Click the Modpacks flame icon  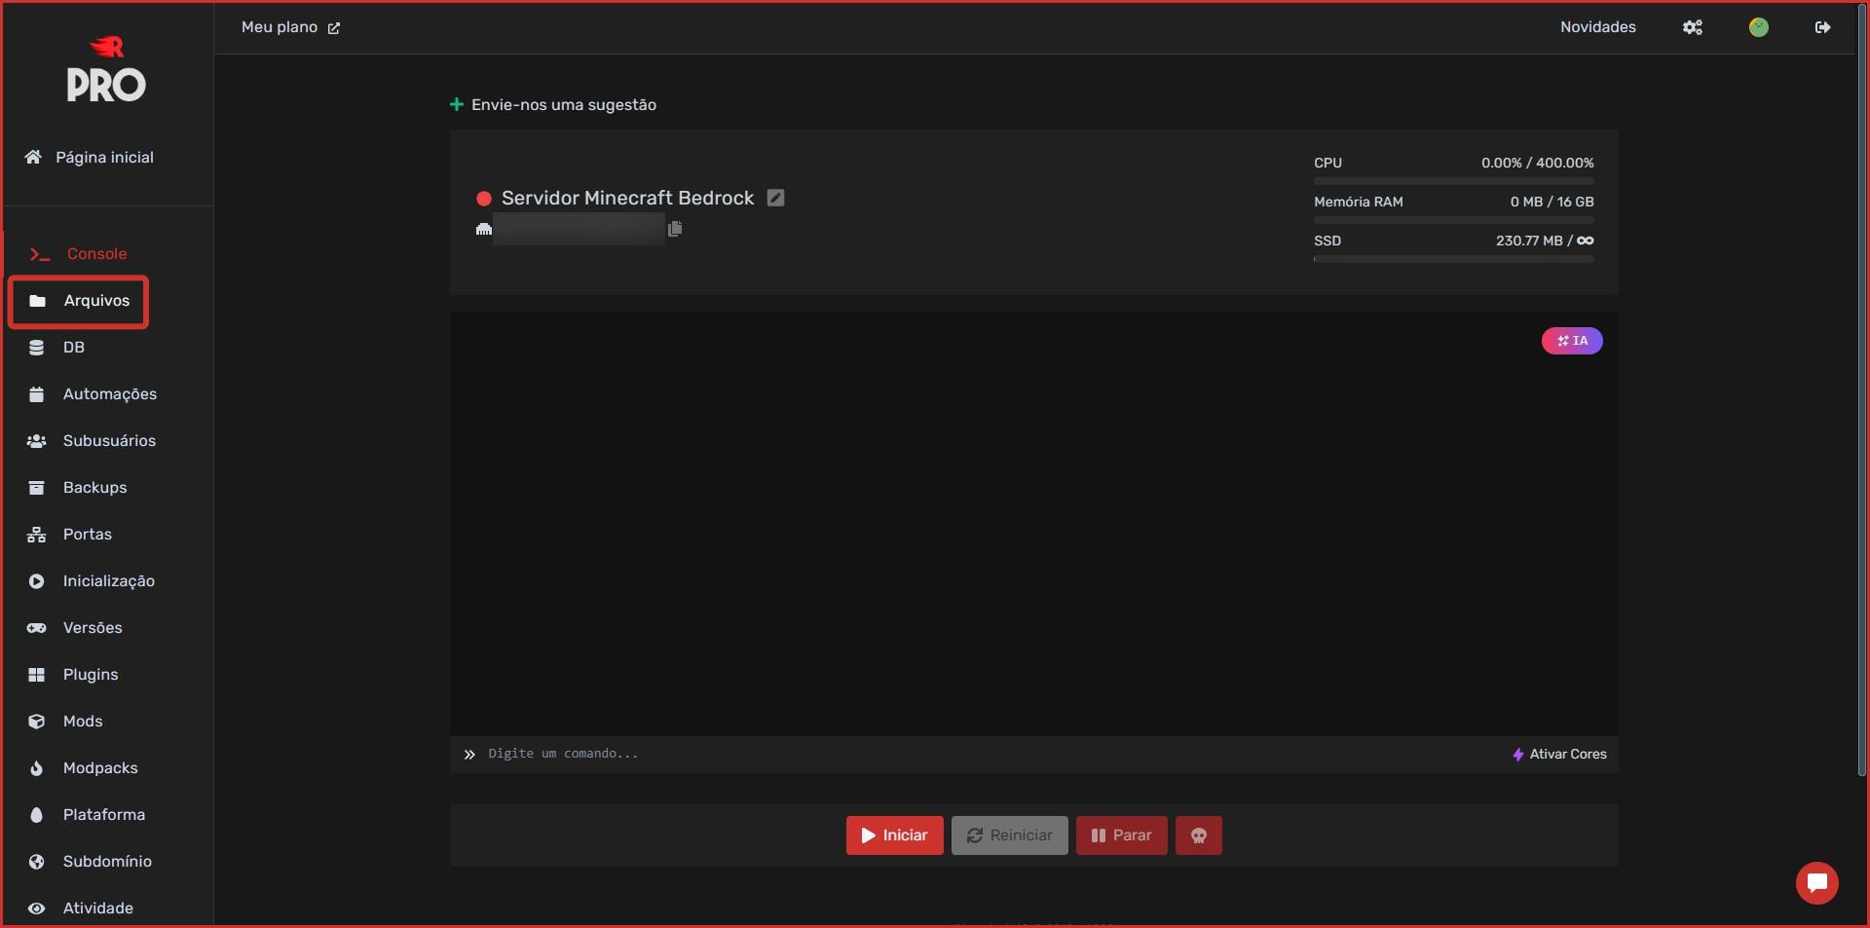pyautogui.click(x=36, y=768)
